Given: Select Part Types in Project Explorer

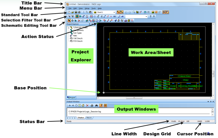Looking at the screenshot, I should 78,33.
